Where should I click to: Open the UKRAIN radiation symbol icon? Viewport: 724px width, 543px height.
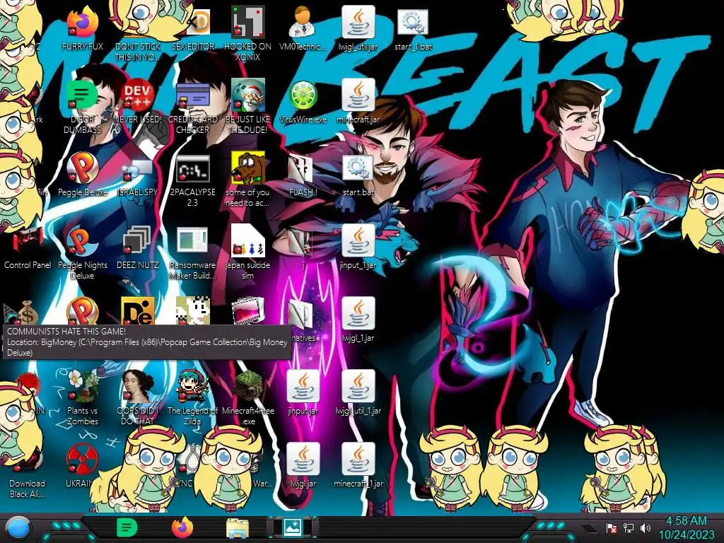[x=82, y=459]
